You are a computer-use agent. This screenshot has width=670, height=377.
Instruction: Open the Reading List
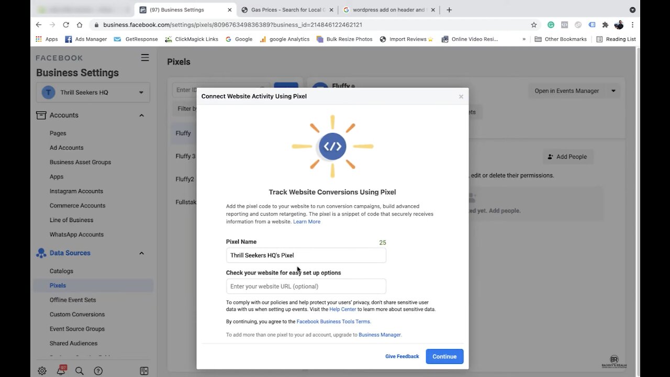[x=617, y=39]
